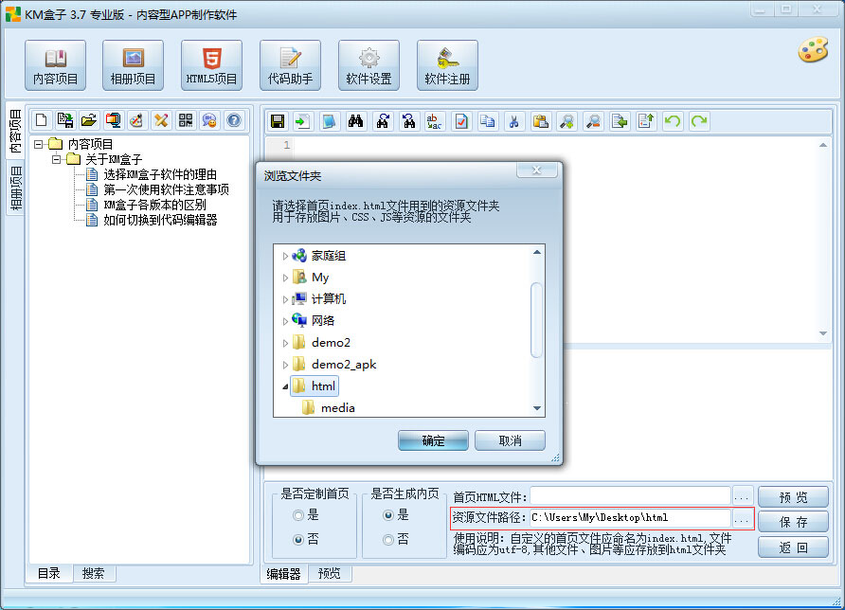The width and height of the screenshot is (845, 610).
Task: Paste from clipboard in editor toolbar
Action: (541, 121)
